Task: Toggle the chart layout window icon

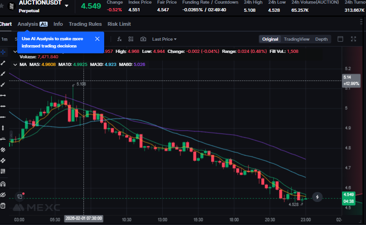Action: [340, 39]
